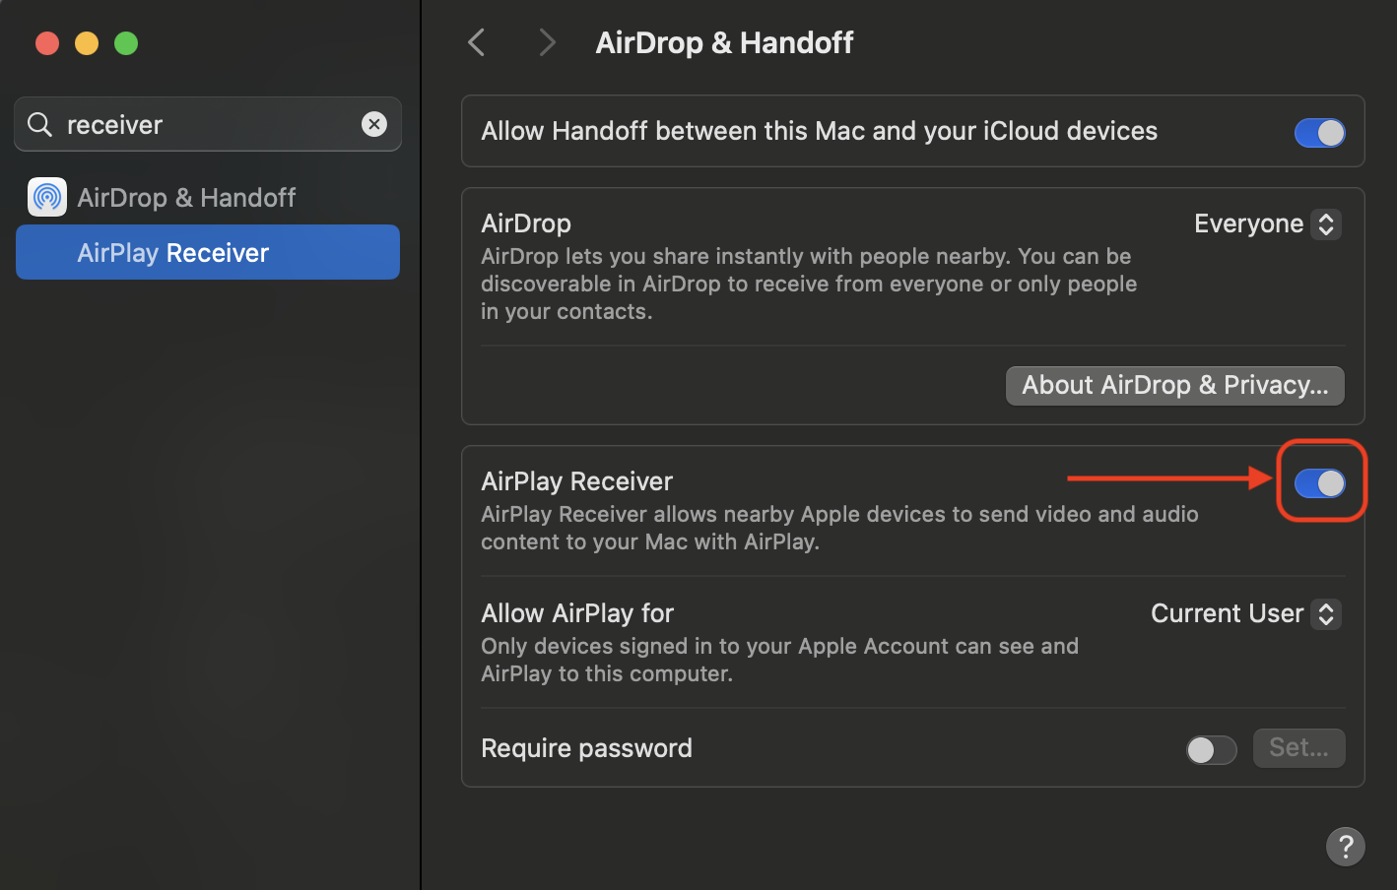This screenshot has width=1397, height=890.
Task: Click the Current User stepper arrows
Action: [1326, 613]
